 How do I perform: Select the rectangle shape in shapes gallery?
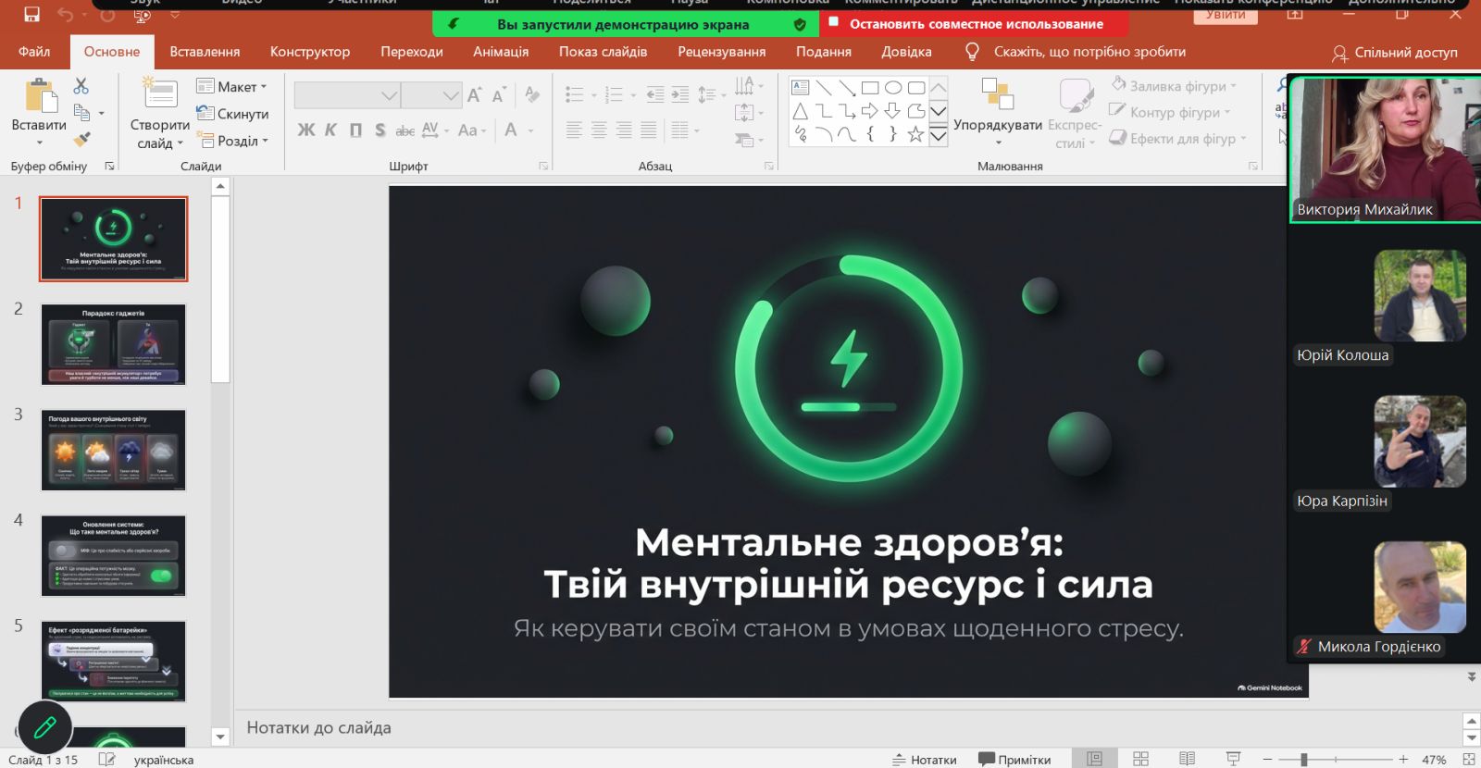pyautogui.click(x=870, y=88)
